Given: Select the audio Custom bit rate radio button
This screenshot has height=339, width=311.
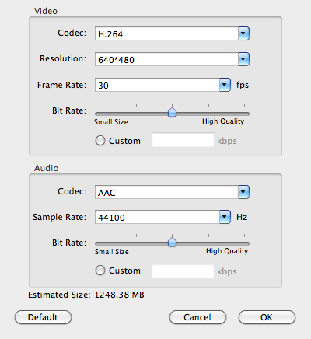Looking at the screenshot, I should (100, 271).
